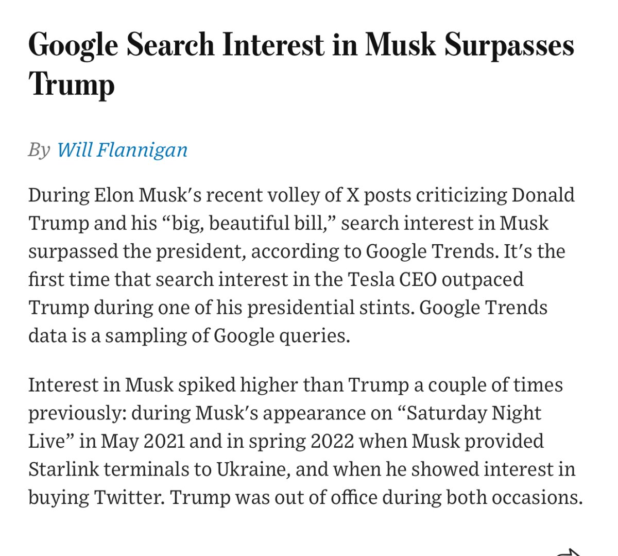Image resolution: width=618 pixels, height=556 pixels.
Task: Click the word 'By' in the byline
Action: coord(39,150)
